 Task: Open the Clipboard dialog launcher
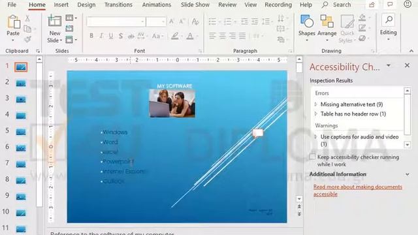tap(38, 51)
